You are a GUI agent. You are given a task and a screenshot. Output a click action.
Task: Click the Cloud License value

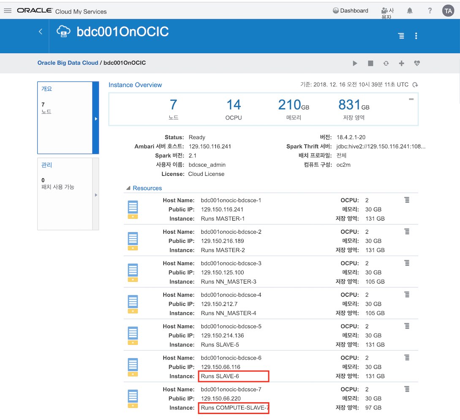206,174
